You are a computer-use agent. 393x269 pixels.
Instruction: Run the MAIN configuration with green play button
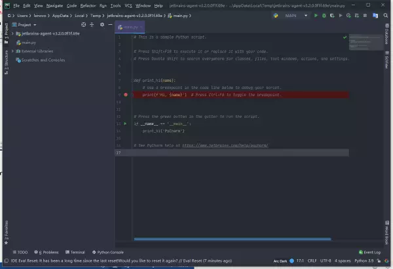[x=316, y=16]
